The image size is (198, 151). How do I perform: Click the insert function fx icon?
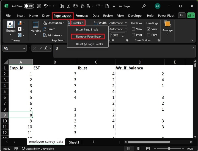(x=47, y=48)
